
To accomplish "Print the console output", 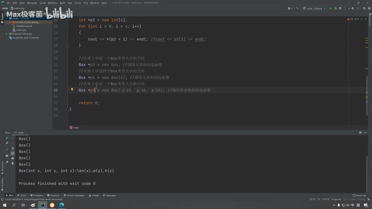I will pyautogui.click(x=12, y=158).
